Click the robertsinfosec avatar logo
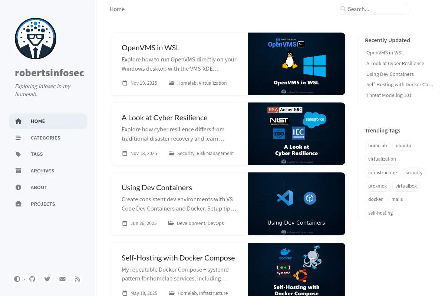 36,38
